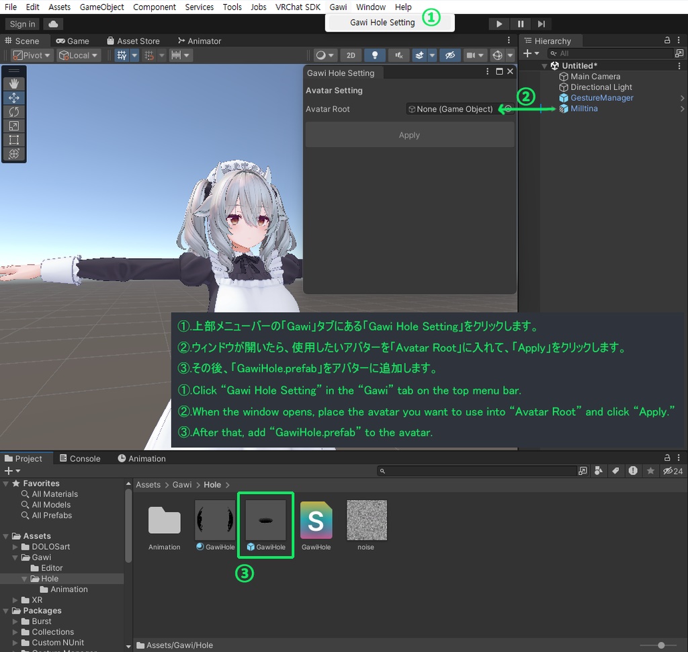This screenshot has height=652, width=688.
Task: Click Gawi in the Assets breadcrumb
Action: [x=181, y=485]
